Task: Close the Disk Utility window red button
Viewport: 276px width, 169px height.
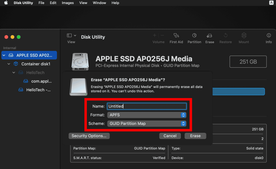Action: coord(6,37)
